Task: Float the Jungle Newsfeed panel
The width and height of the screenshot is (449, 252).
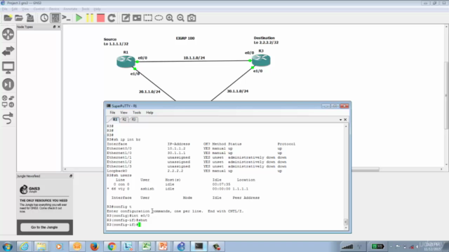Action: [x=71, y=176]
